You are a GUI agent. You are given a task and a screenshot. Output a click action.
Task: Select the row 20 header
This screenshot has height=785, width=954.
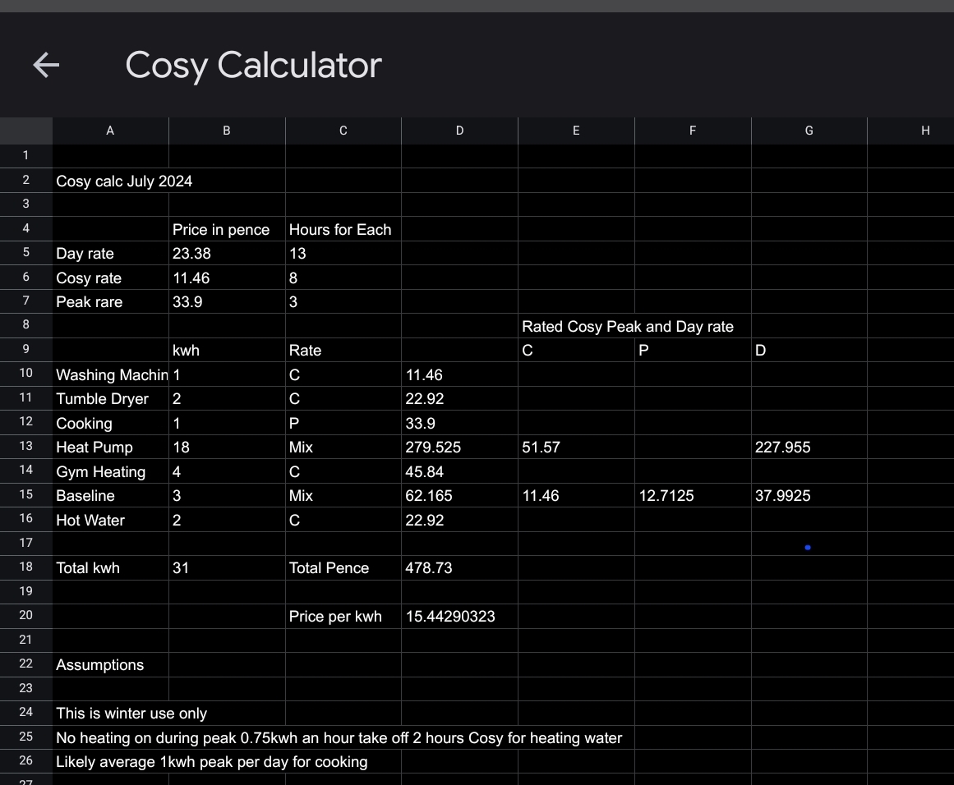pyautogui.click(x=26, y=616)
